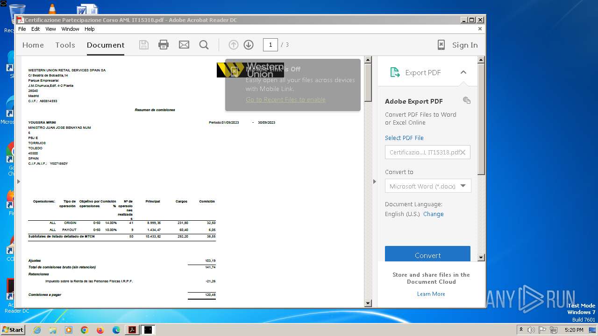
Task: Open the View menu
Action: click(x=50, y=29)
